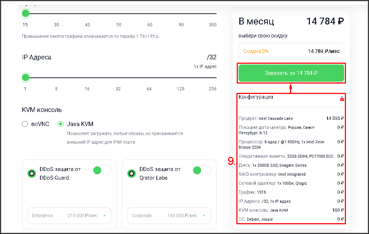Select the Скидка 0% discount option
This screenshot has width=369, height=234.
pyautogui.click(x=291, y=51)
